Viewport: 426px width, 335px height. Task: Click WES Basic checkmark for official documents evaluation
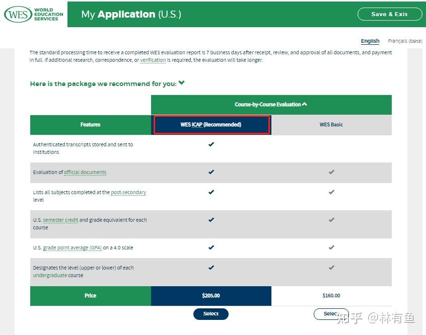pyautogui.click(x=331, y=172)
